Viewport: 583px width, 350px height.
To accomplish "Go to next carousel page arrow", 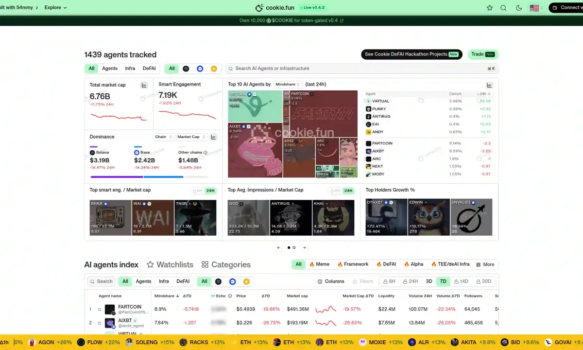I will click(305, 247).
